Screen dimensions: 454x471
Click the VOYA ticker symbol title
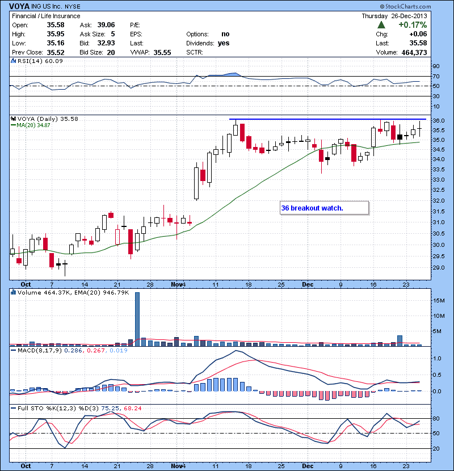click(x=19, y=6)
